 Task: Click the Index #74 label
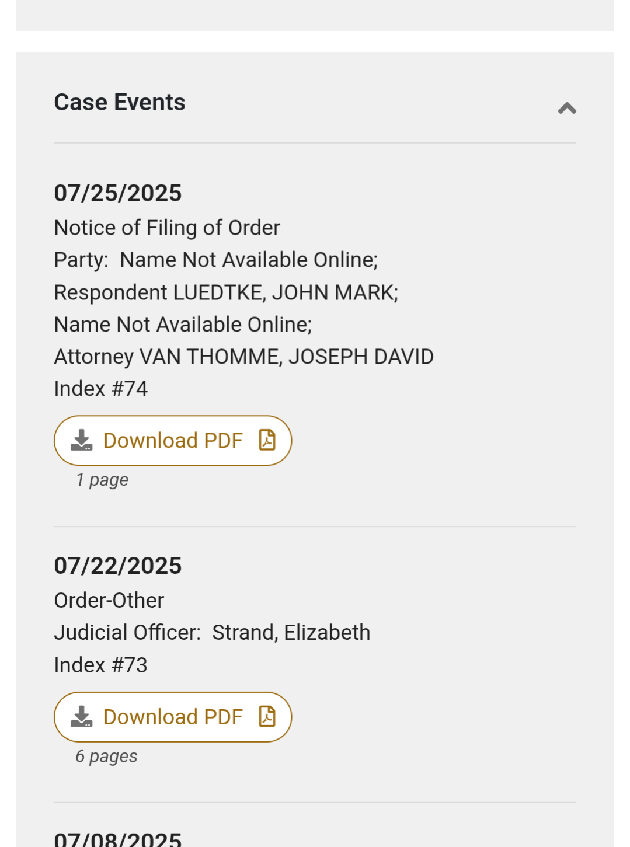[101, 389]
